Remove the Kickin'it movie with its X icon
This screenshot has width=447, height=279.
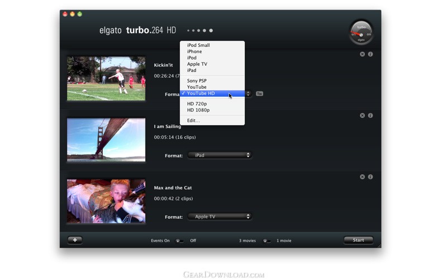(x=362, y=54)
